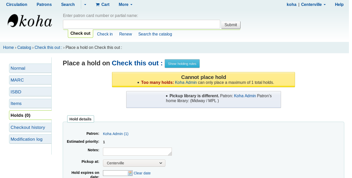Switch to the Check in tab
The width and height of the screenshot is (352, 178).
click(105, 34)
